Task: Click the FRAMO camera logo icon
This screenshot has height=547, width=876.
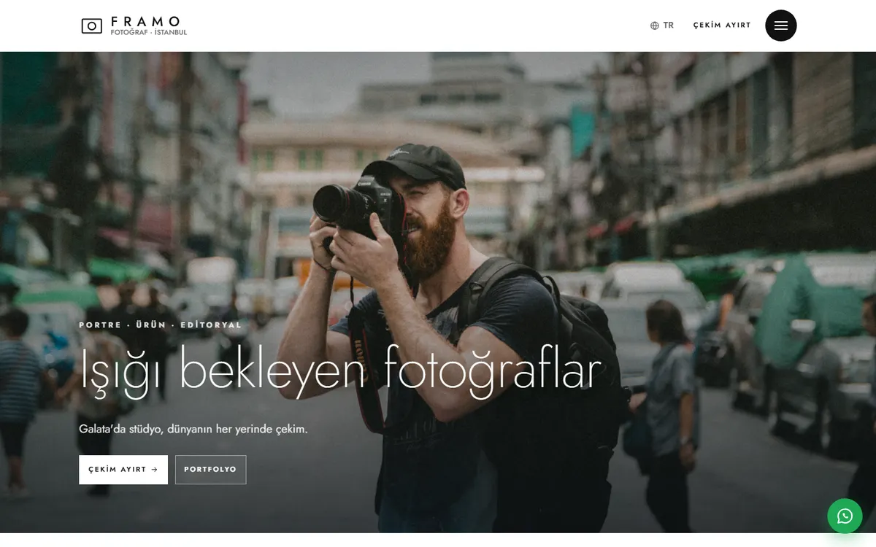Action: pyautogui.click(x=91, y=26)
